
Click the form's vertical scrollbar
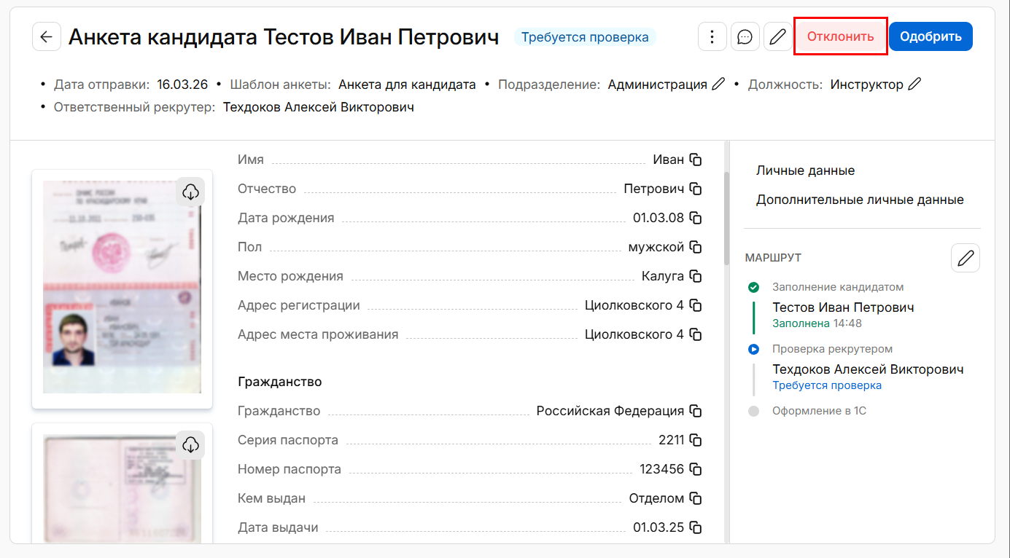pos(726,217)
